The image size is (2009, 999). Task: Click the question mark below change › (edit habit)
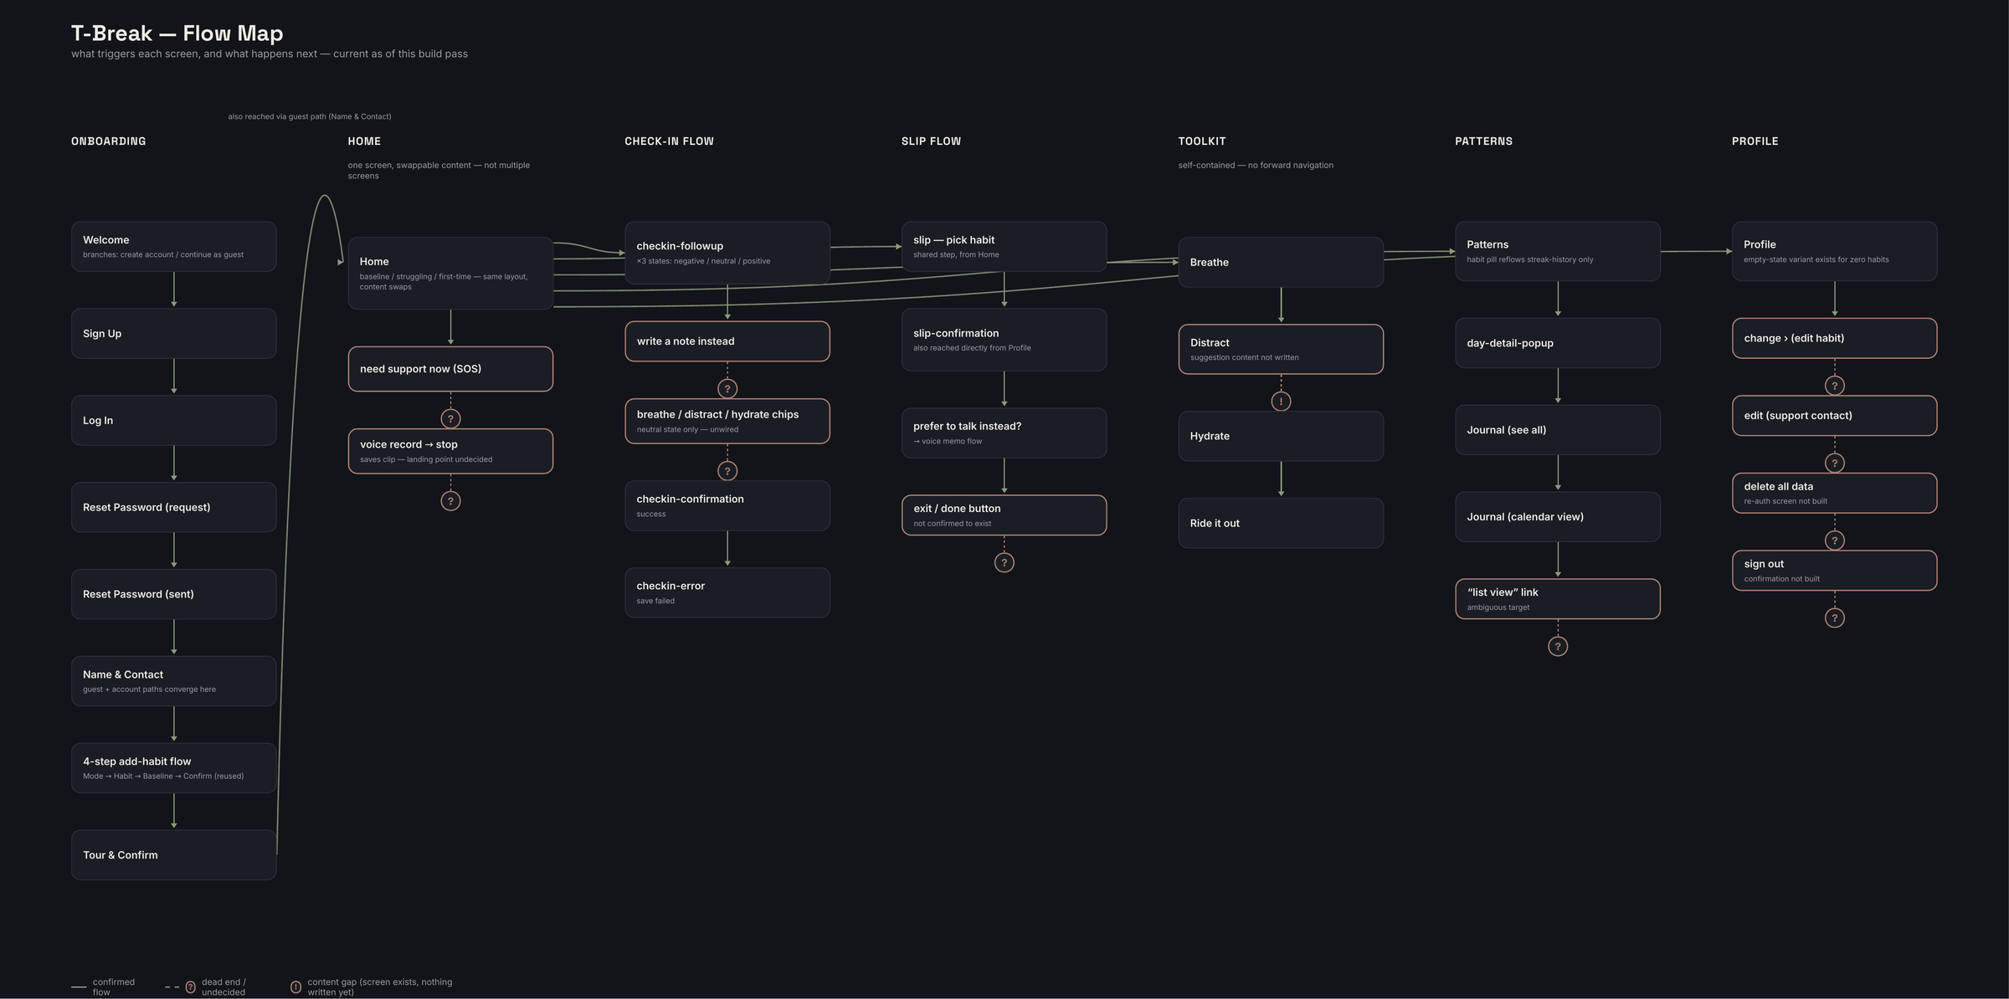[1835, 386]
